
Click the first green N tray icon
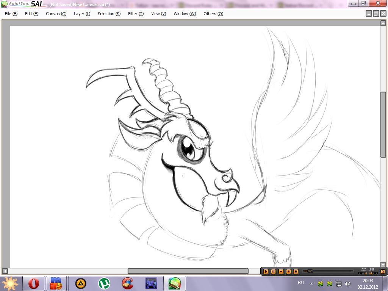point(321,284)
